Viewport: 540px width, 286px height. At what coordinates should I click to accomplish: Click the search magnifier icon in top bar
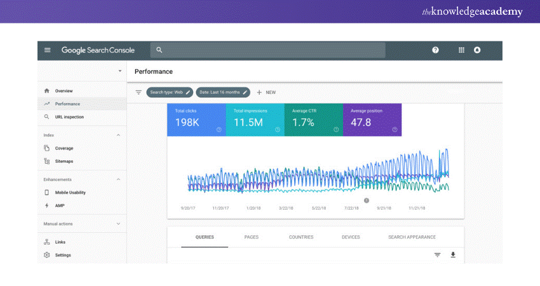point(159,50)
